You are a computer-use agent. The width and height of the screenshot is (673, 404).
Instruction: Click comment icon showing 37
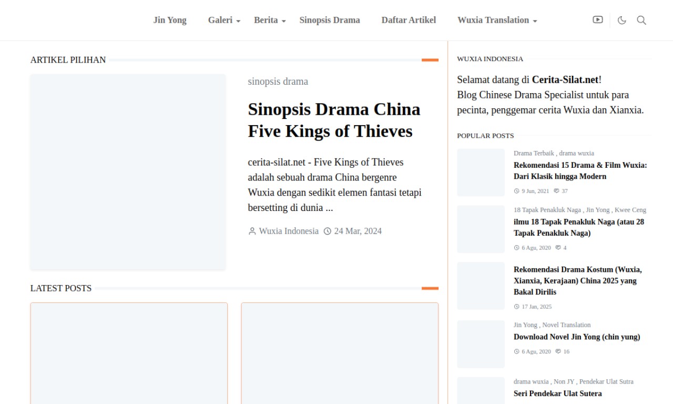tap(556, 191)
